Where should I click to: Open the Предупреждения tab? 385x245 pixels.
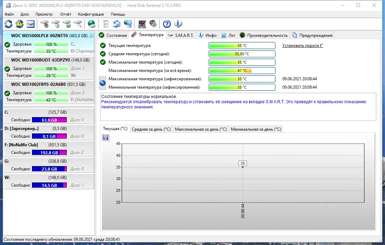point(312,35)
